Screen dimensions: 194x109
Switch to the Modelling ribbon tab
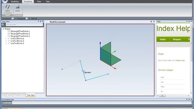(15, 2)
